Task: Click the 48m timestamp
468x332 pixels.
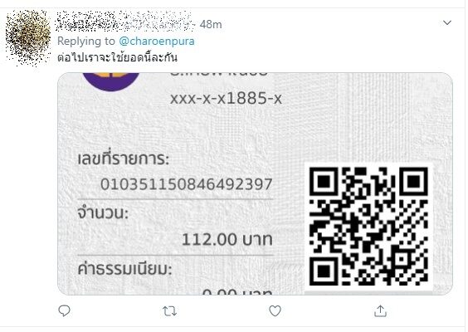Action: tap(211, 24)
